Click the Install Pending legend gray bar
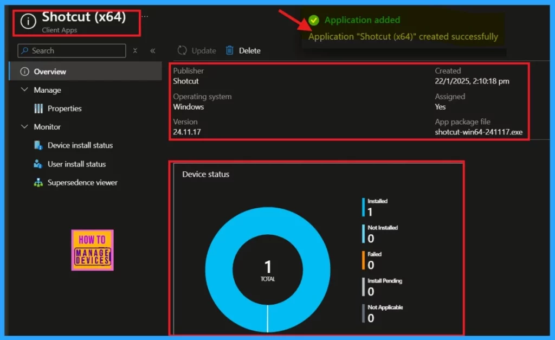This screenshot has width=555, height=340. 363,287
